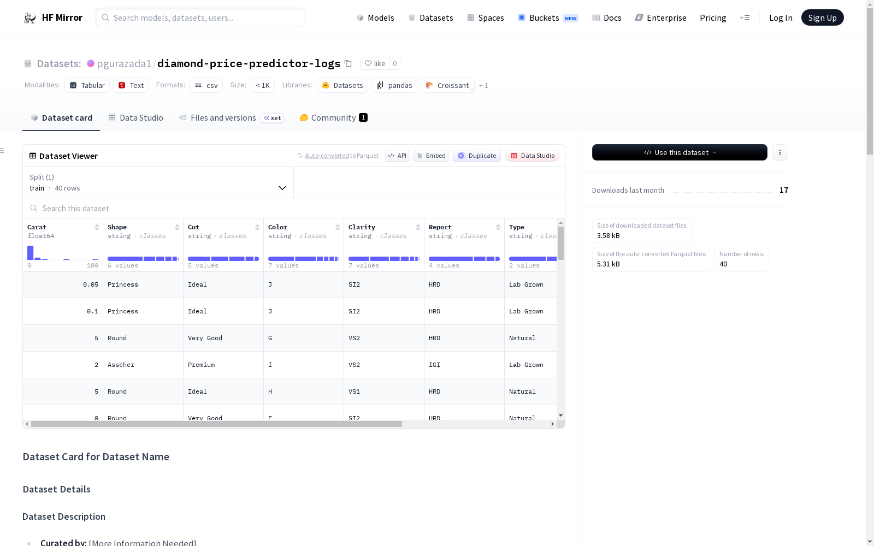Screen dimensions: 874x546
Task: Click the Datasets stack icon beside the title
Action: pos(28,64)
